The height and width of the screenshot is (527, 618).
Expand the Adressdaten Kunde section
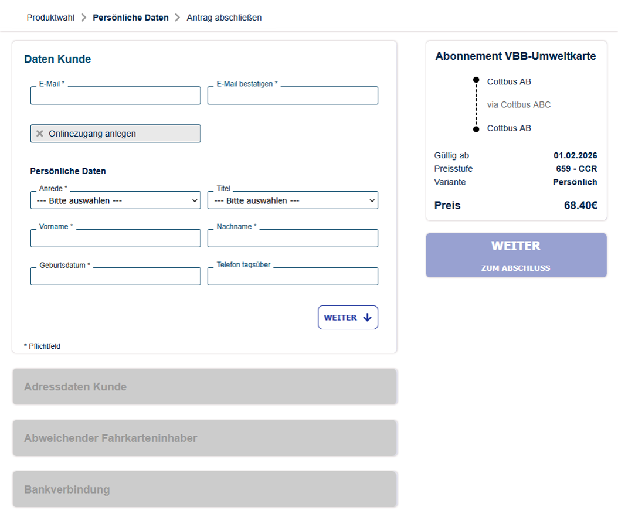tap(205, 387)
